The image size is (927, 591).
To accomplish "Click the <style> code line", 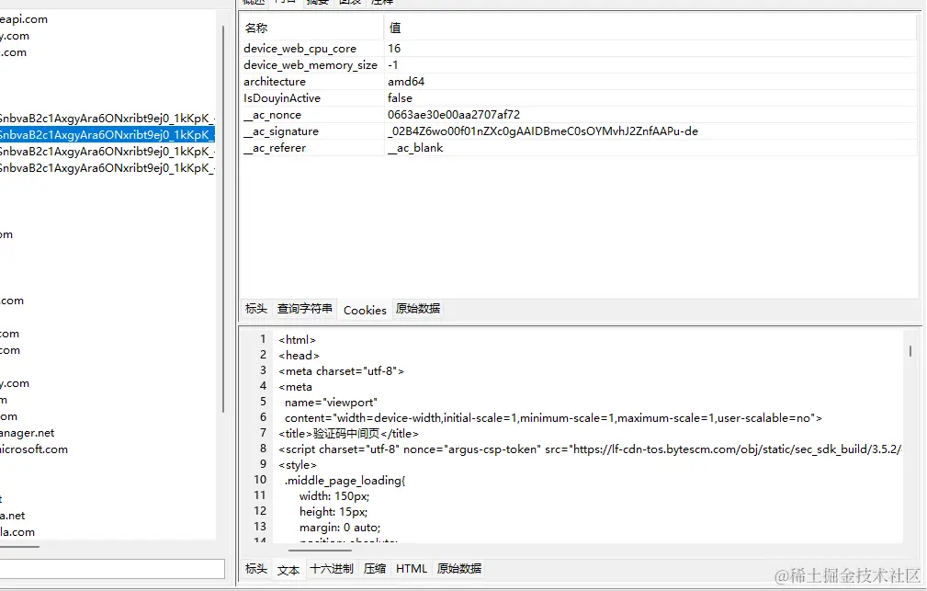I will [x=298, y=465].
